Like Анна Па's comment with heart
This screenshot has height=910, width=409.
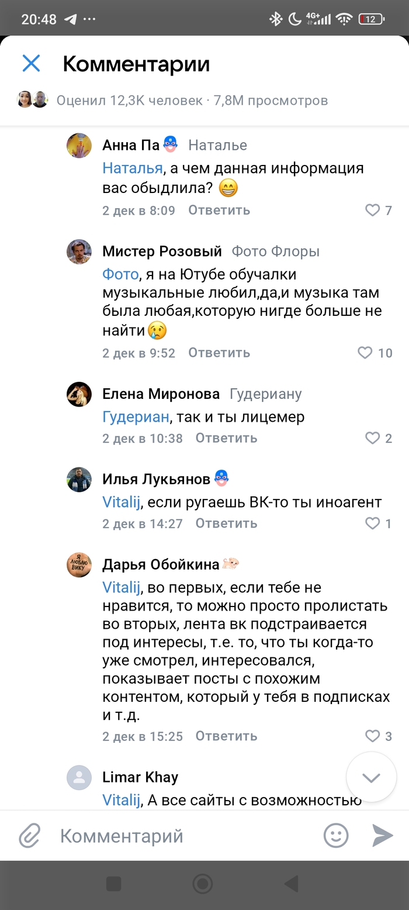tap(373, 210)
